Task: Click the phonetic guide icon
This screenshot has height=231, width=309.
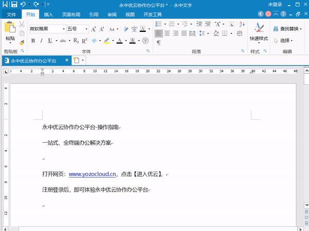Action: [134, 29]
